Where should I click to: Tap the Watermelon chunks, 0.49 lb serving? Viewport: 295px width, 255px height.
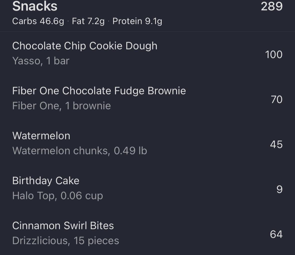pos(80,151)
